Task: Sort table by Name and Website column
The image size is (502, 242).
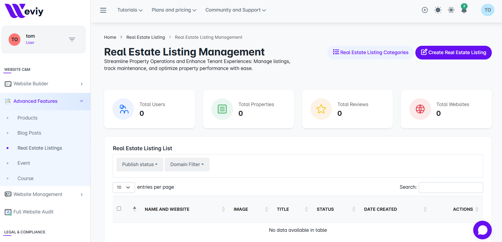Action: 167,209
